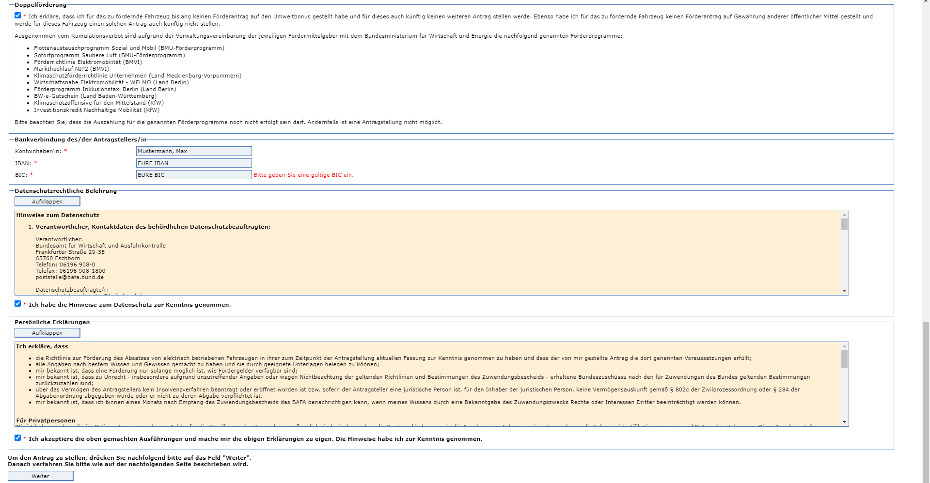Click 'Klimaschutzoffensive für den Mittelstand' list item
This screenshot has width=930, height=483.
pyautogui.click(x=99, y=103)
